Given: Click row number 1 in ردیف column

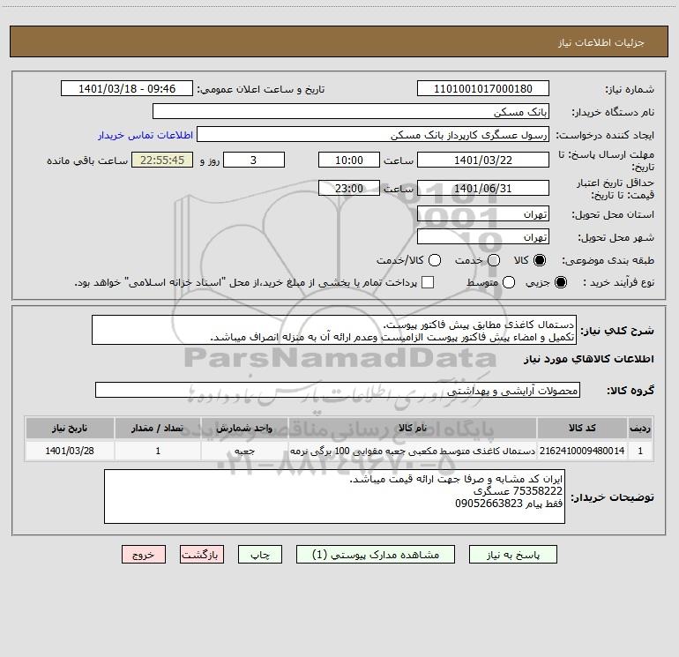Looking at the screenshot, I should 640,451.
